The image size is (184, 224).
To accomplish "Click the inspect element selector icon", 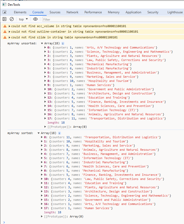I will tap(4, 12).
